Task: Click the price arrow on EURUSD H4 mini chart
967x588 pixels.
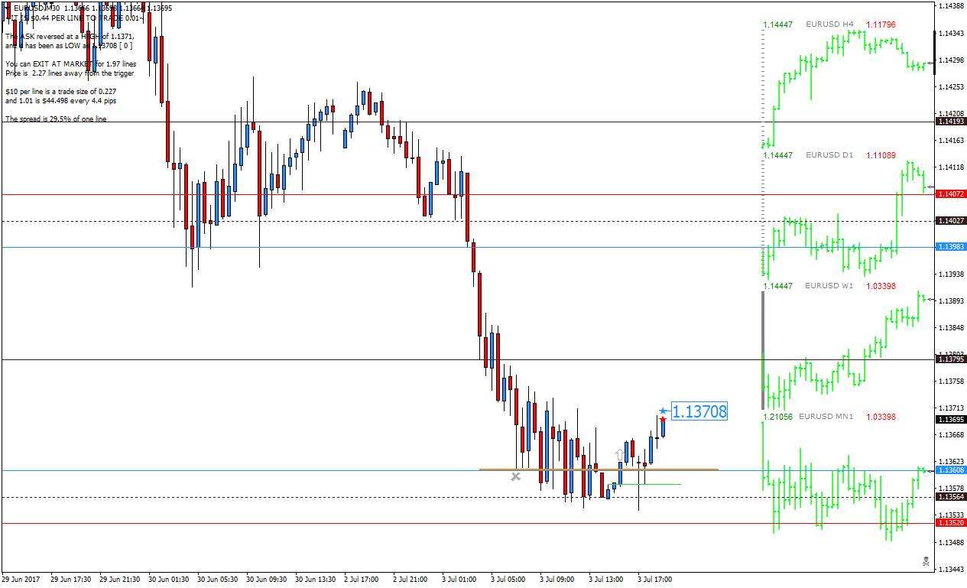Action: click(x=930, y=63)
